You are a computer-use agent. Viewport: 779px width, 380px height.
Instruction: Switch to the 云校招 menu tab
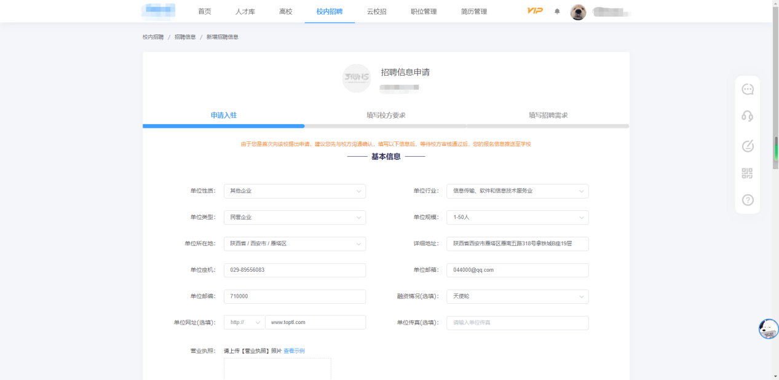pyautogui.click(x=376, y=12)
